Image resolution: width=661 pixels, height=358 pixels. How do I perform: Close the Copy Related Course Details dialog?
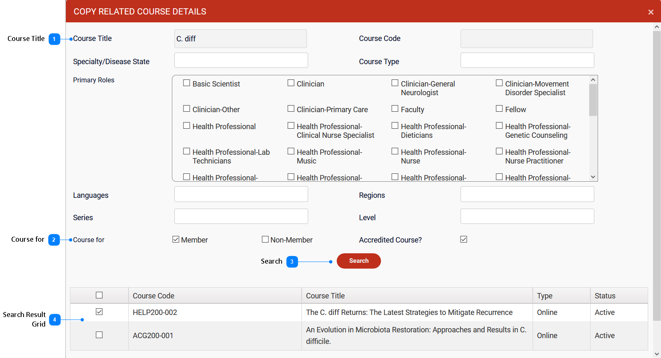click(x=651, y=12)
